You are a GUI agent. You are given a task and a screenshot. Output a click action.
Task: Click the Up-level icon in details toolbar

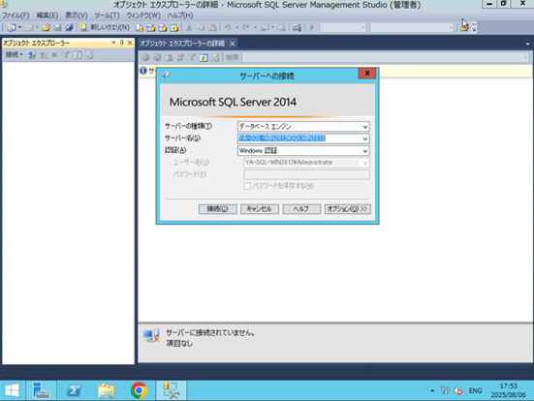click(x=169, y=58)
